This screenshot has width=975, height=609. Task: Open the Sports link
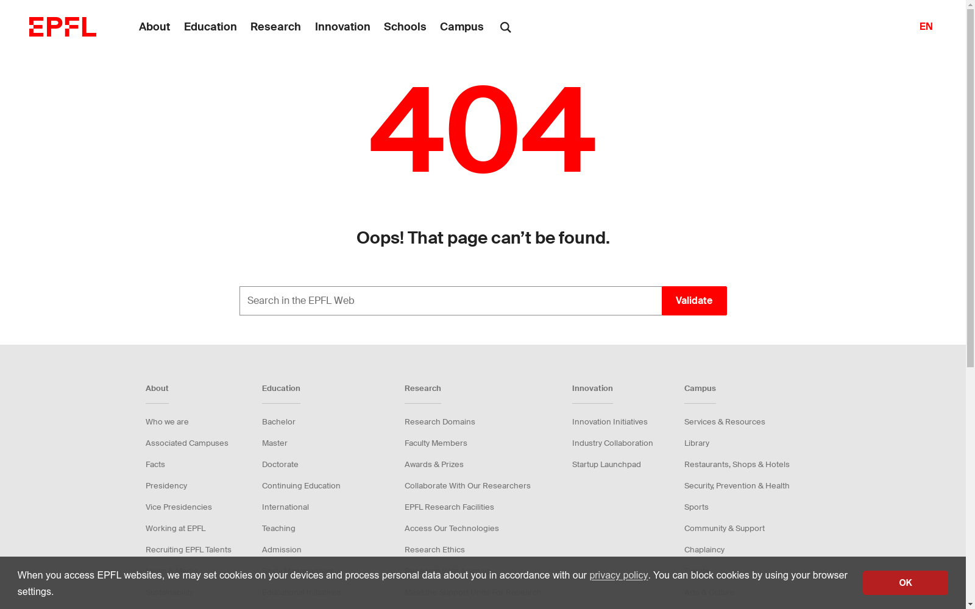697,507
